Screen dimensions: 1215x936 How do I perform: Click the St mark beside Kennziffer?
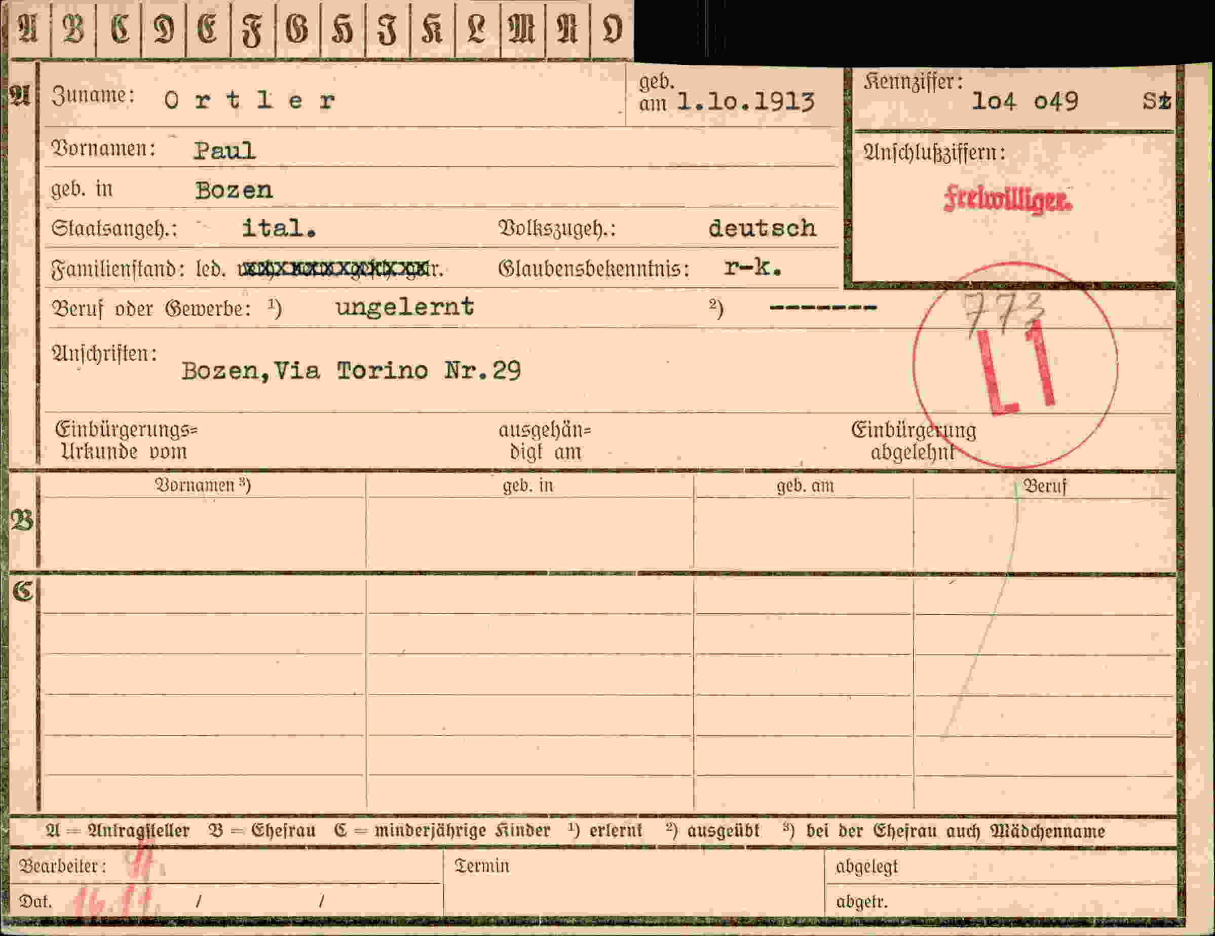point(1157,101)
